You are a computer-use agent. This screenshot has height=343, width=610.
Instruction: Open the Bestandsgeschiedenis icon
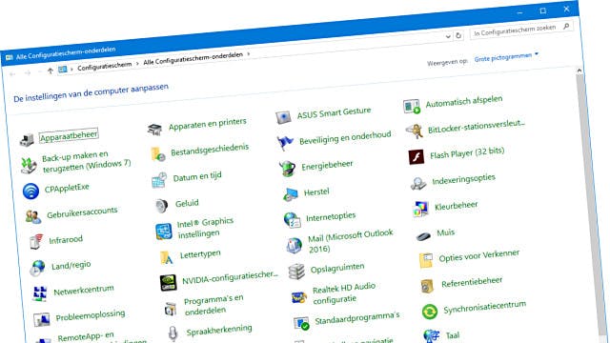[157, 154]
